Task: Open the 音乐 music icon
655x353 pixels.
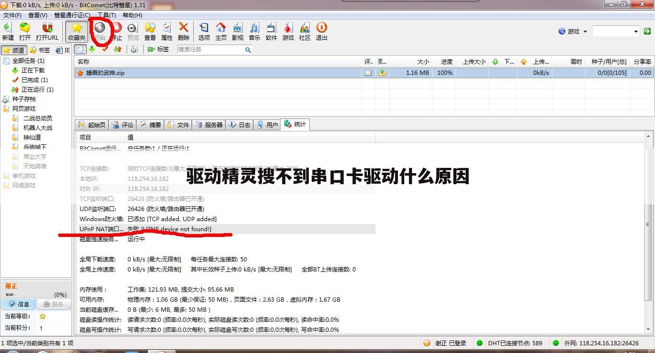Action: (x=255, y=32)
